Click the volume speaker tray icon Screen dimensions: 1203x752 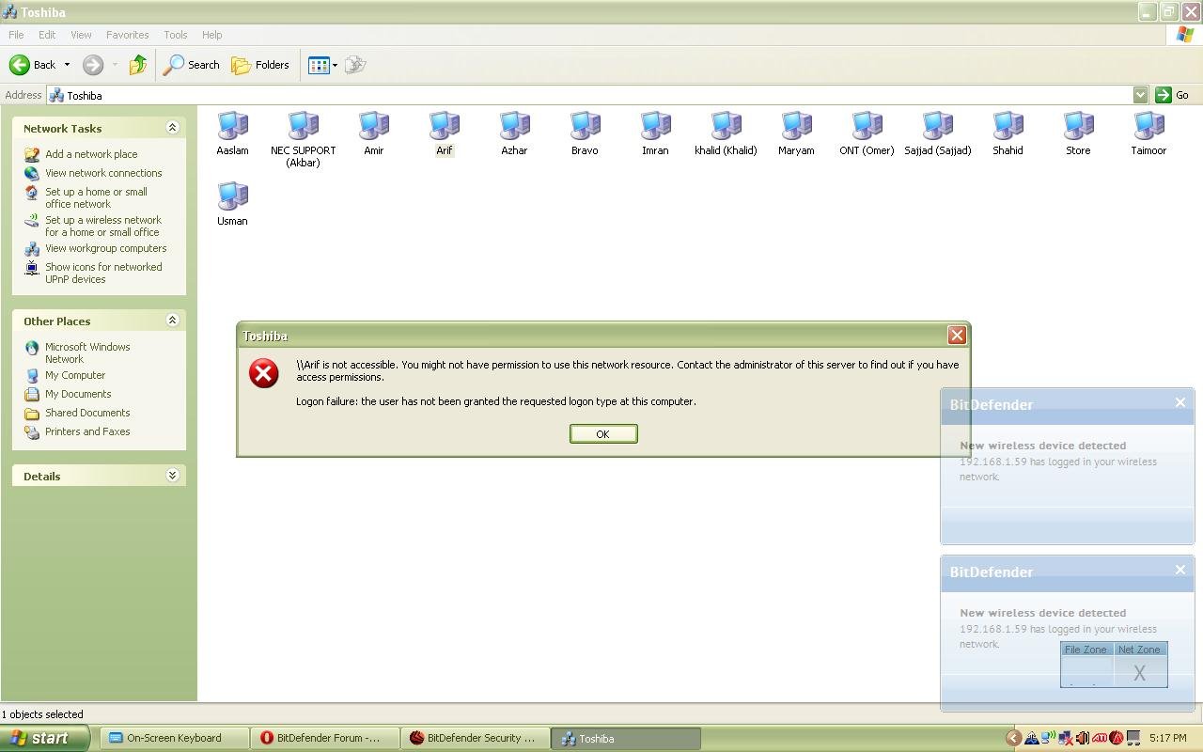click(x=1082, y=738)
